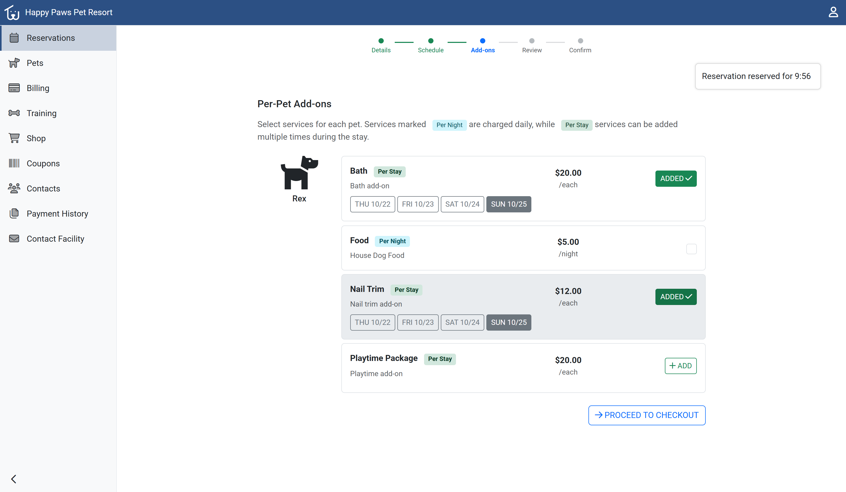
Task: Toggle Nail Trim ADDED button off
Action: (x=676, y=296)
